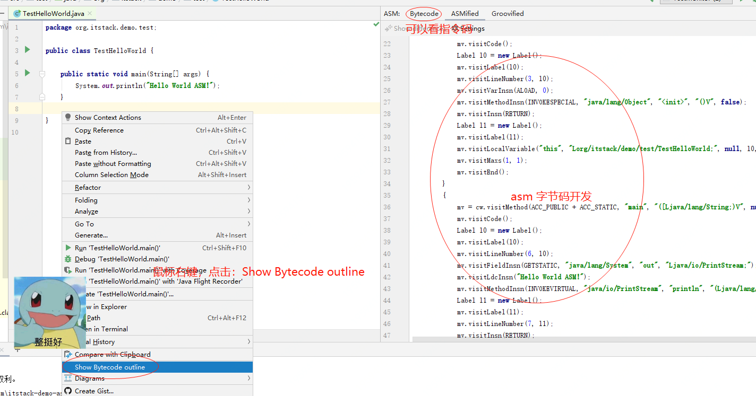This screenshot has height=396, width=756.
Task: Click the Compare with Clipboard icon
Action: tap(67, 354)
